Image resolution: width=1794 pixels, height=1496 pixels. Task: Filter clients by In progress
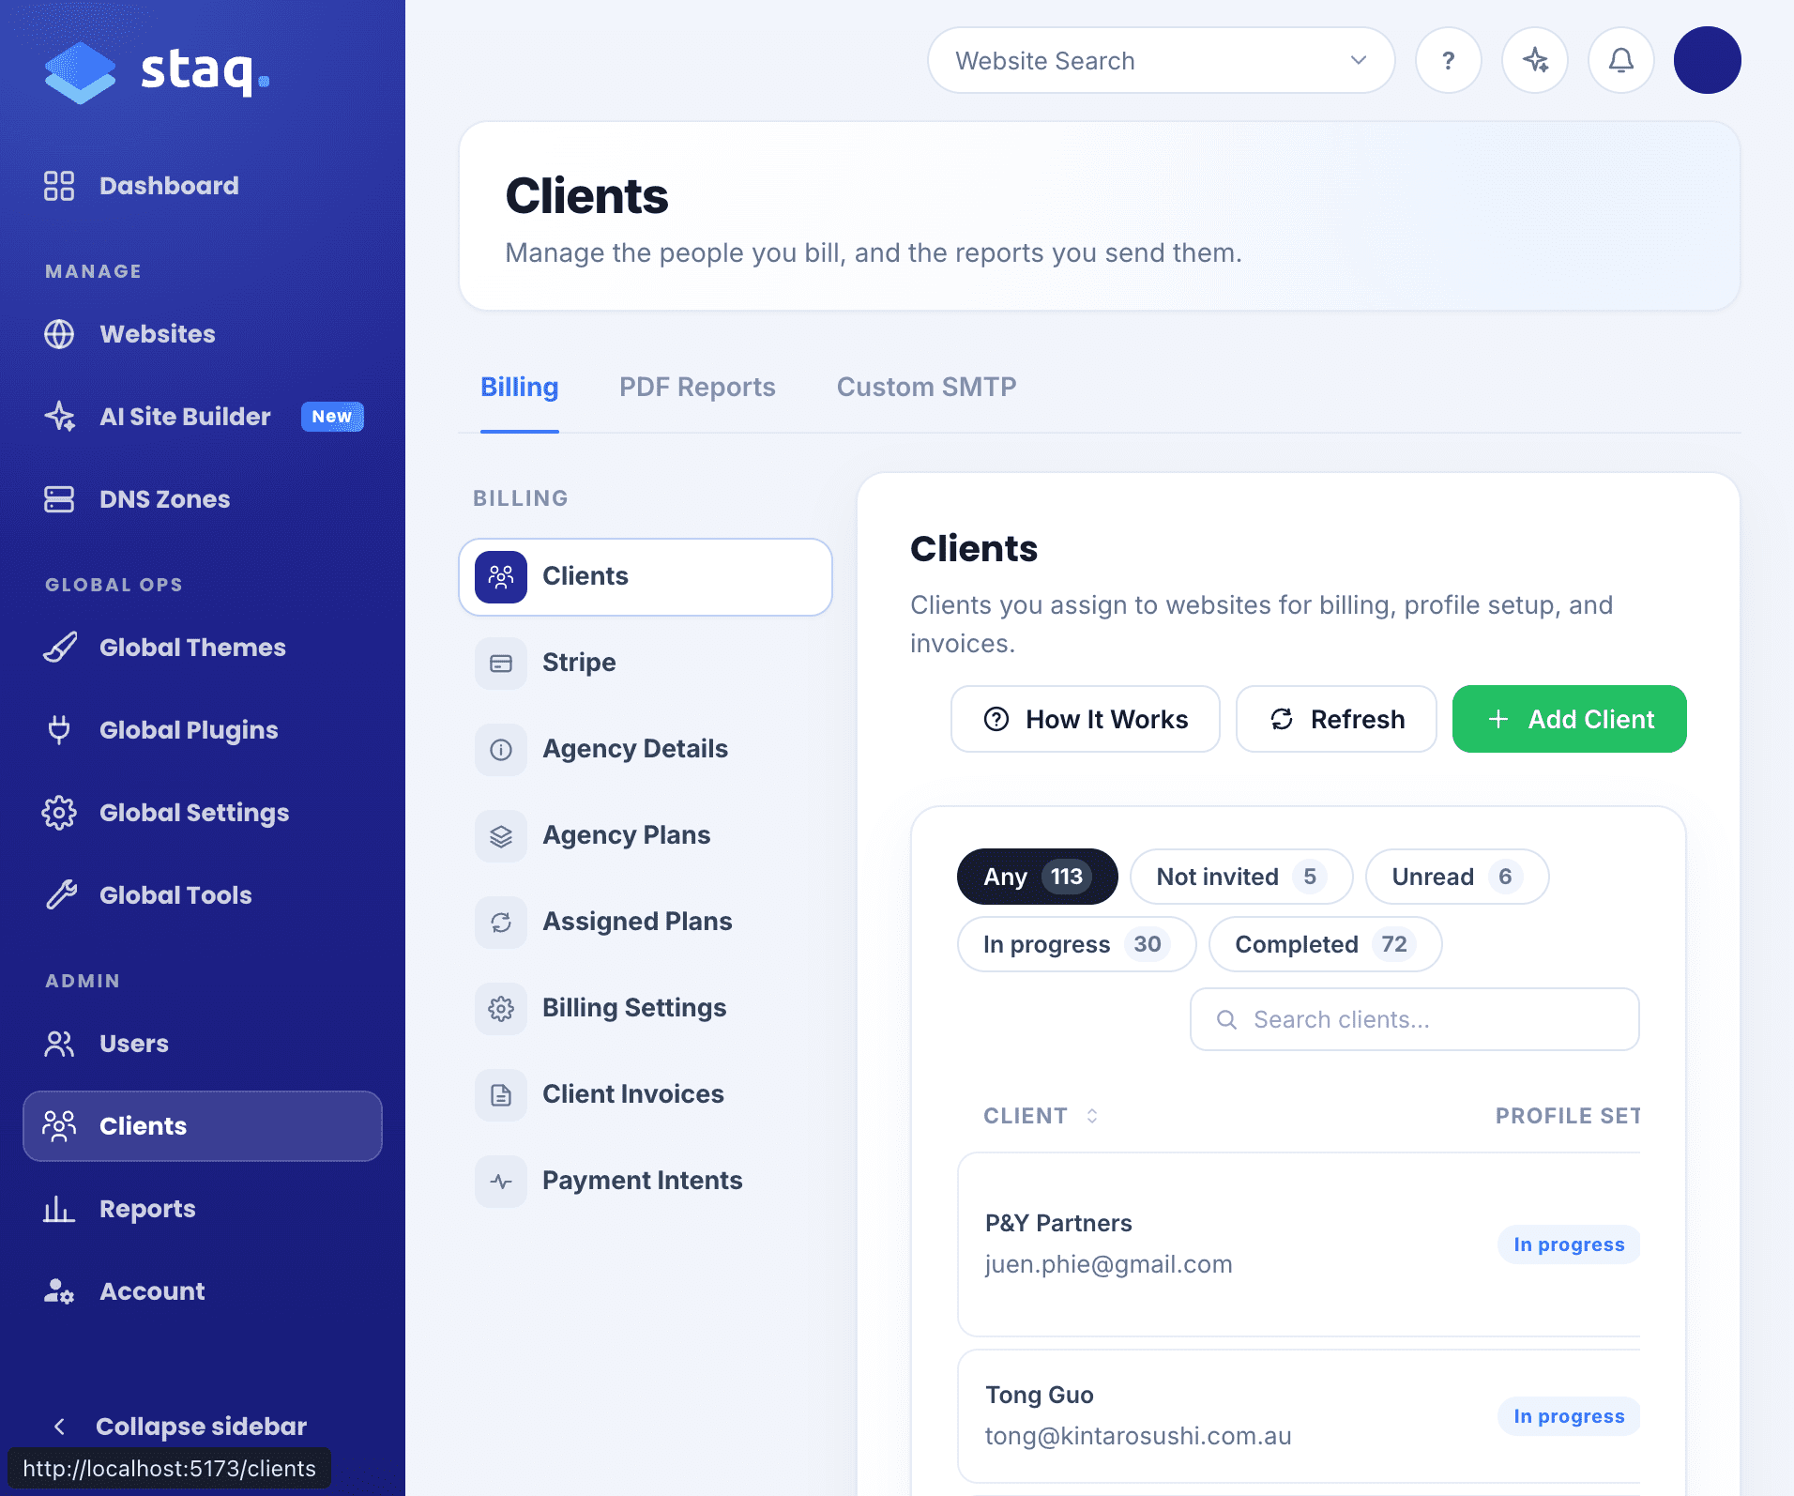click(x=1077, y=944)
